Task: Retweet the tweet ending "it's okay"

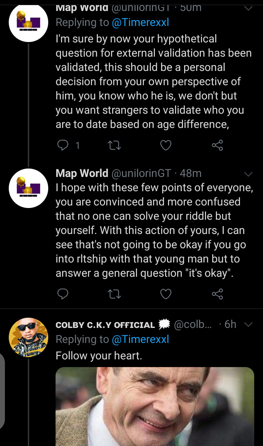Action: click(x=115, y=294)
